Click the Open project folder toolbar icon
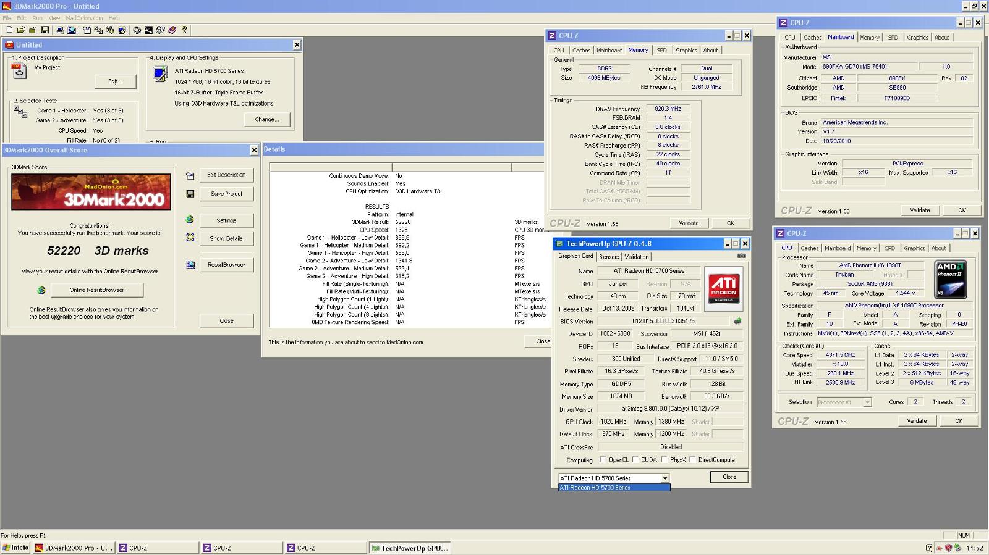Viewport: 989px width, 555px height. point(21,30)
